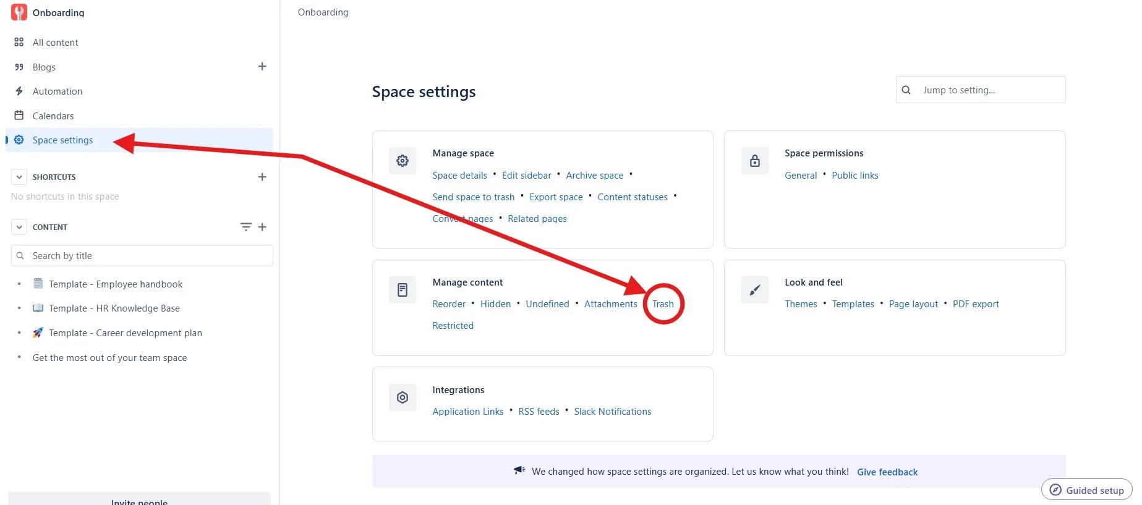Create new content with plus icon
1142x505 pixels.
tap(262, 227)
